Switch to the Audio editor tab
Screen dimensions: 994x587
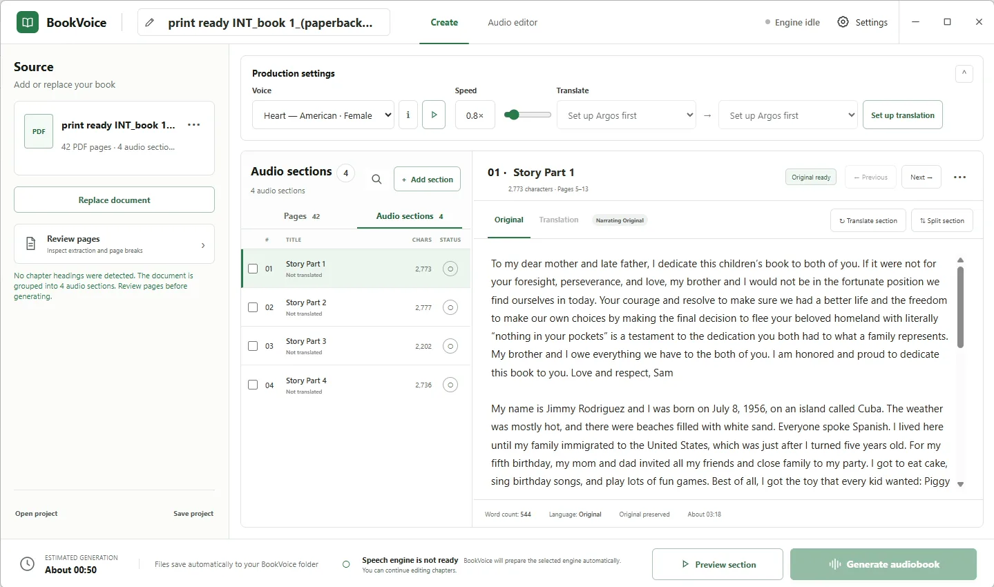[x=513, y=22]
